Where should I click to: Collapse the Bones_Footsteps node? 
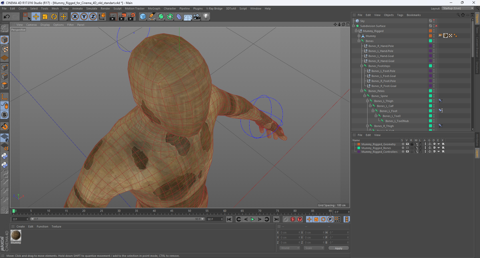362,66
